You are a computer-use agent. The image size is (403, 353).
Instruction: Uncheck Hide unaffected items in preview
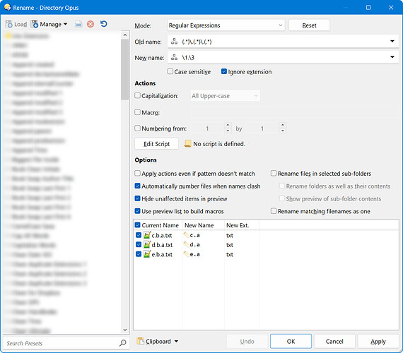[137, 198]
